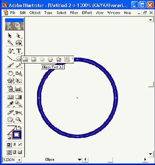
Task: Select the Gradient tool
Action: click(19, 97)
